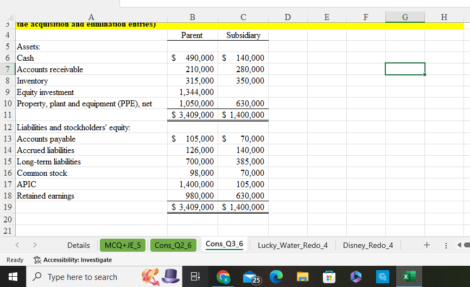Select Subsidiary retained earnings 630,000 row 18

point(243,196)
